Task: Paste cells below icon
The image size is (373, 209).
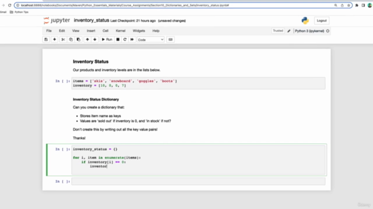Action: pyautogui.click(x=79, y=39)
